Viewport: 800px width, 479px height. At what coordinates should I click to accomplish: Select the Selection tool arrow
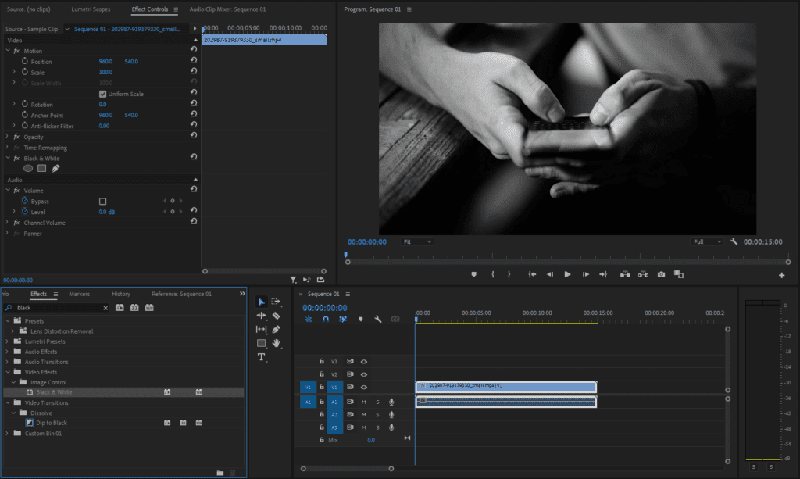click(261, 302)
